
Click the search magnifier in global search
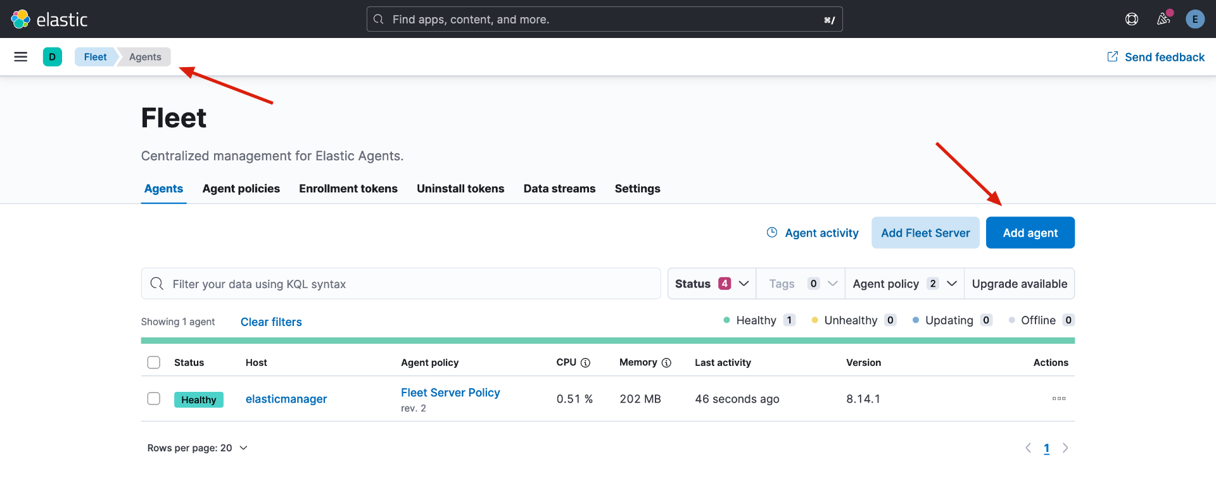pyautogui.click(x=379, y=19)
